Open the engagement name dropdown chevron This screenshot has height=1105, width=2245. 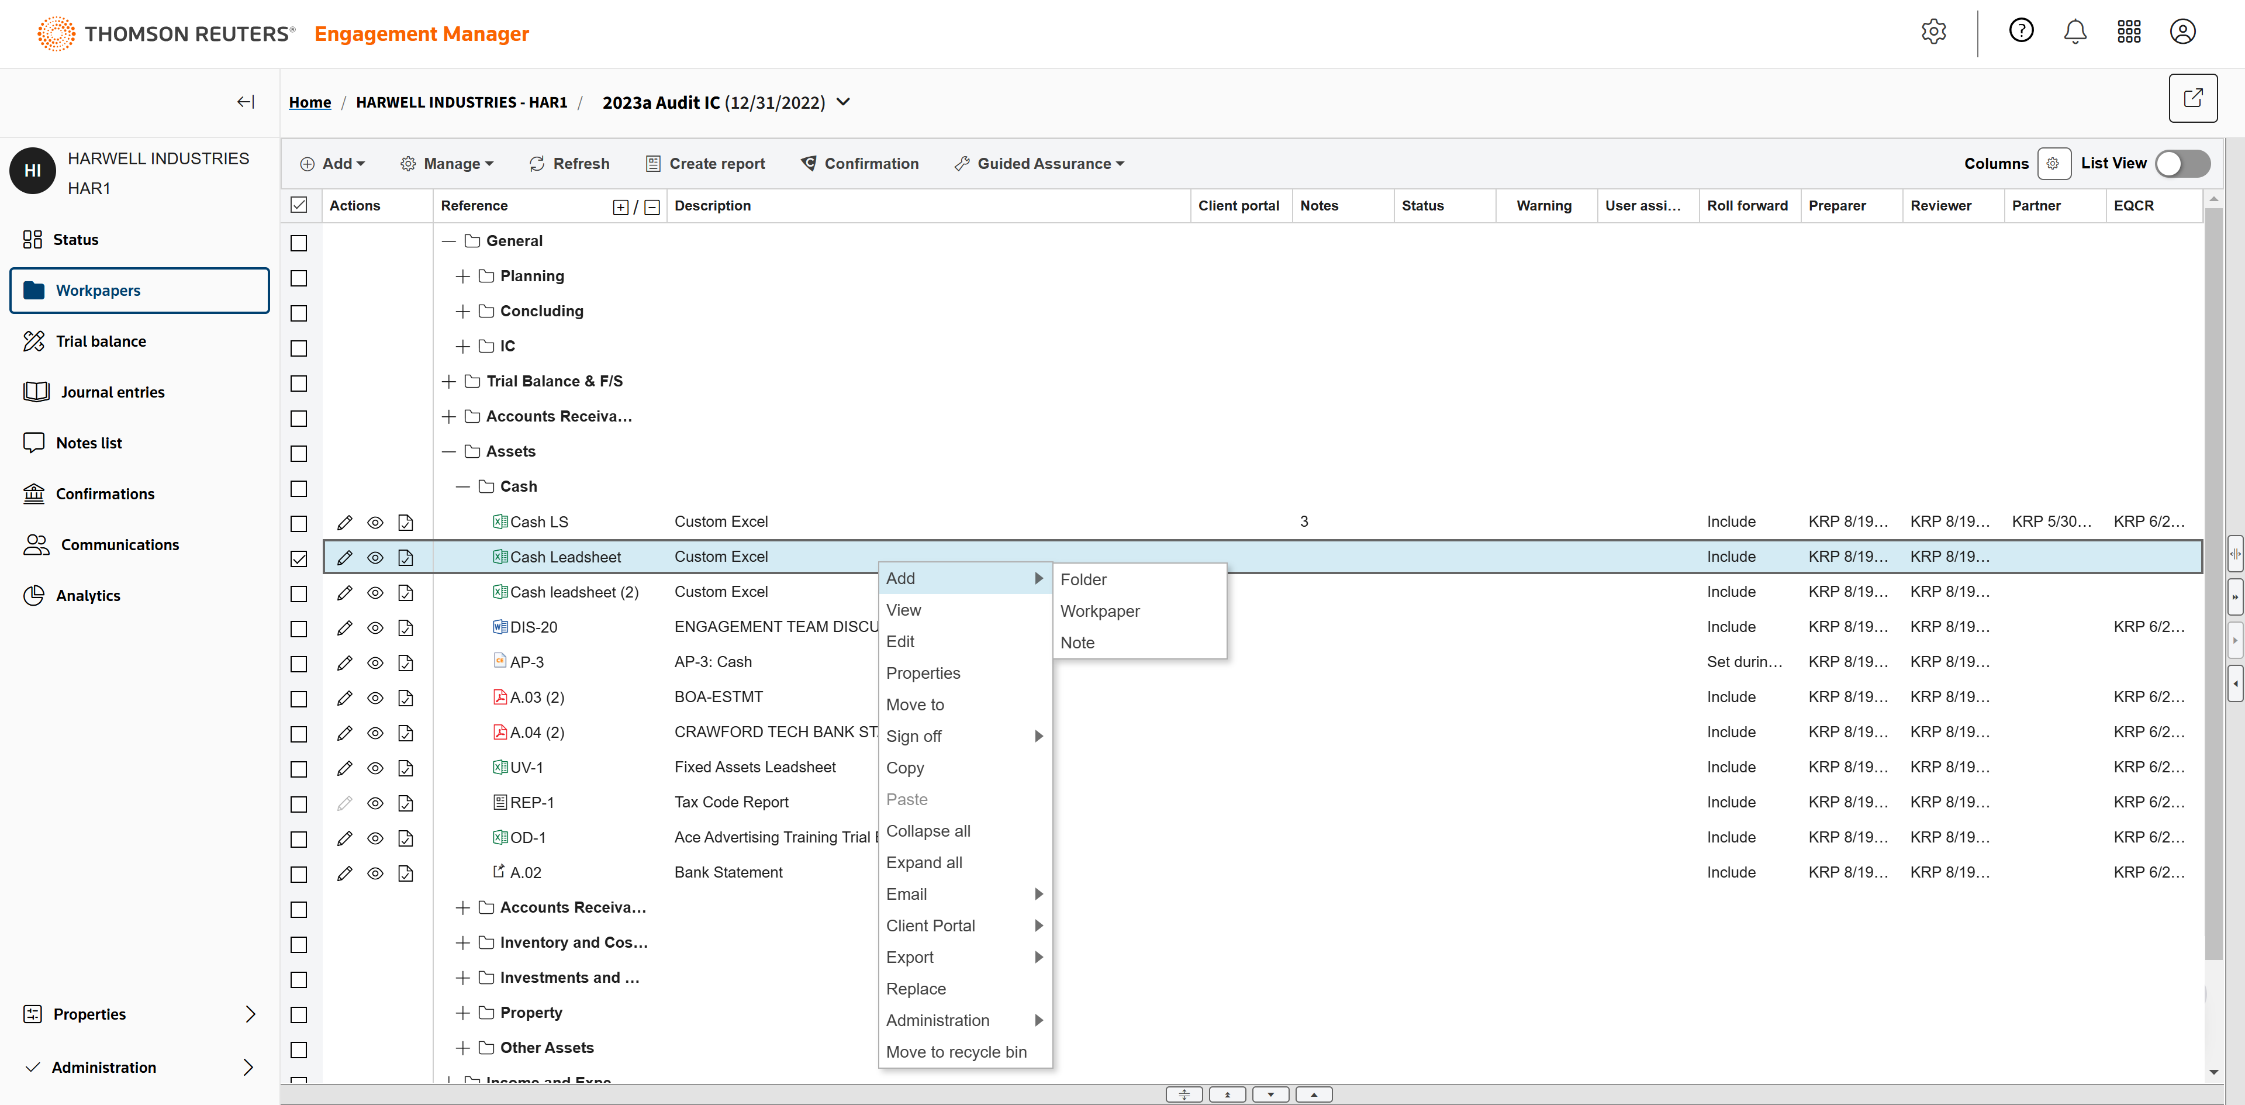click(842, 102)
